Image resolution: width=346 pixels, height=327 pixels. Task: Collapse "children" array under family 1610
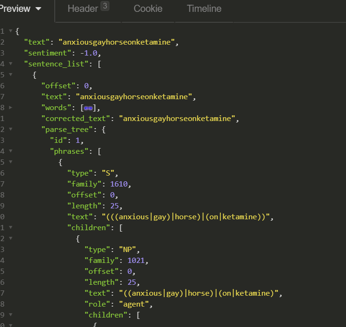tap(10, 228)
